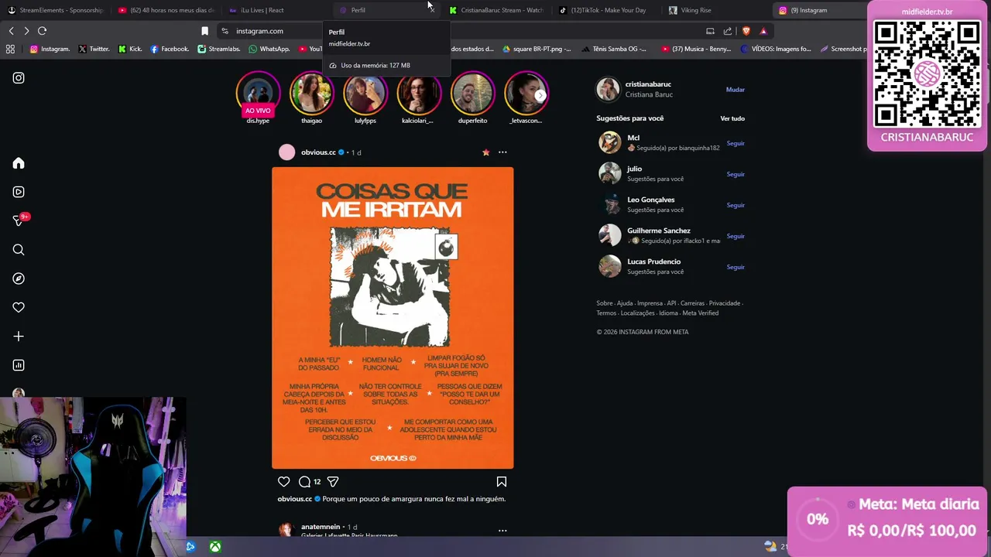Go back in the browser
Viewport: 991px width, 557px height.
coord(12,31)
